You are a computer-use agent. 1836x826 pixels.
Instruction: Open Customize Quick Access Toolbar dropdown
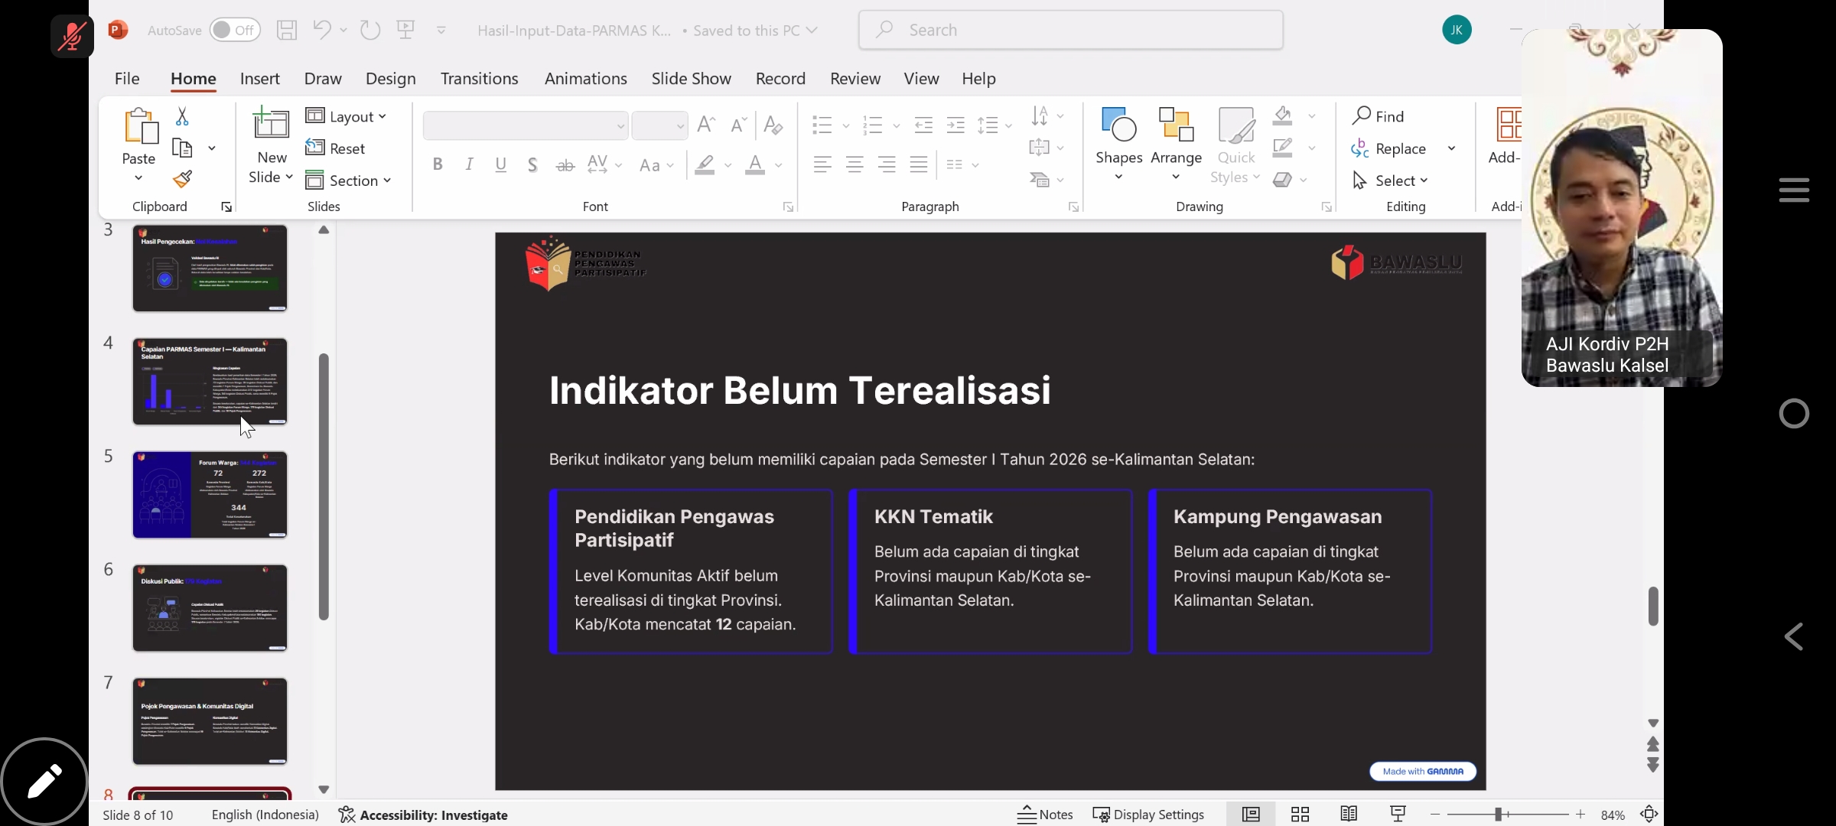441,31
